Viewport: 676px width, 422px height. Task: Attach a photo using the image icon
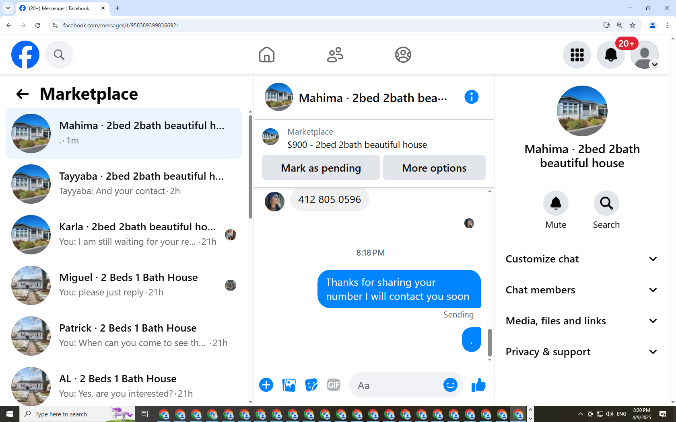tap(289, 385)
